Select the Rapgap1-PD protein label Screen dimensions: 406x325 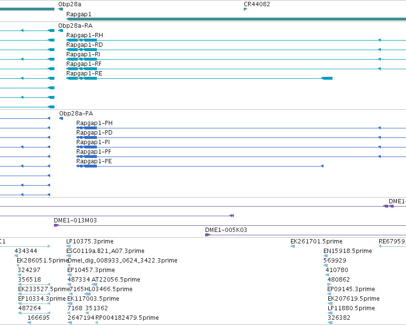(x=94, y=133)
